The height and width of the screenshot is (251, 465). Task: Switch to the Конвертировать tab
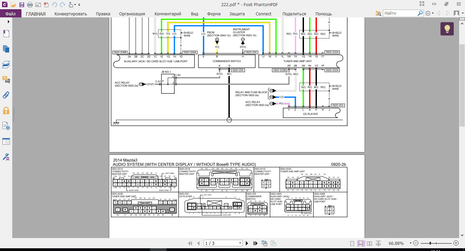[71, 14]
